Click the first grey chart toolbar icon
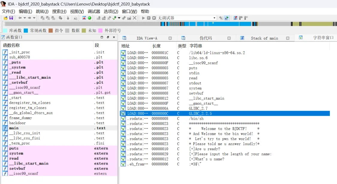Screen dimensions: 337x184 (99, 18)
